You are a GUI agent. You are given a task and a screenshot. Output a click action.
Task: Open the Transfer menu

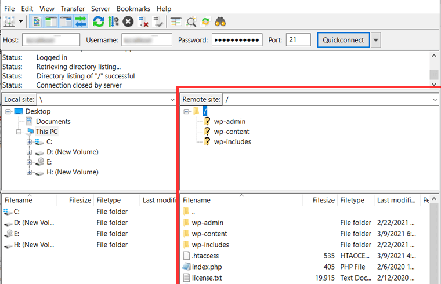click(73, 9)
